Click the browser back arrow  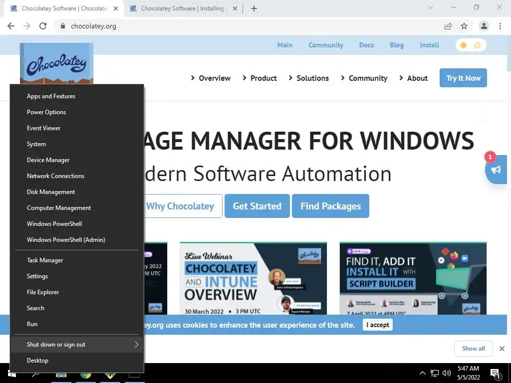tap(11, 26)
